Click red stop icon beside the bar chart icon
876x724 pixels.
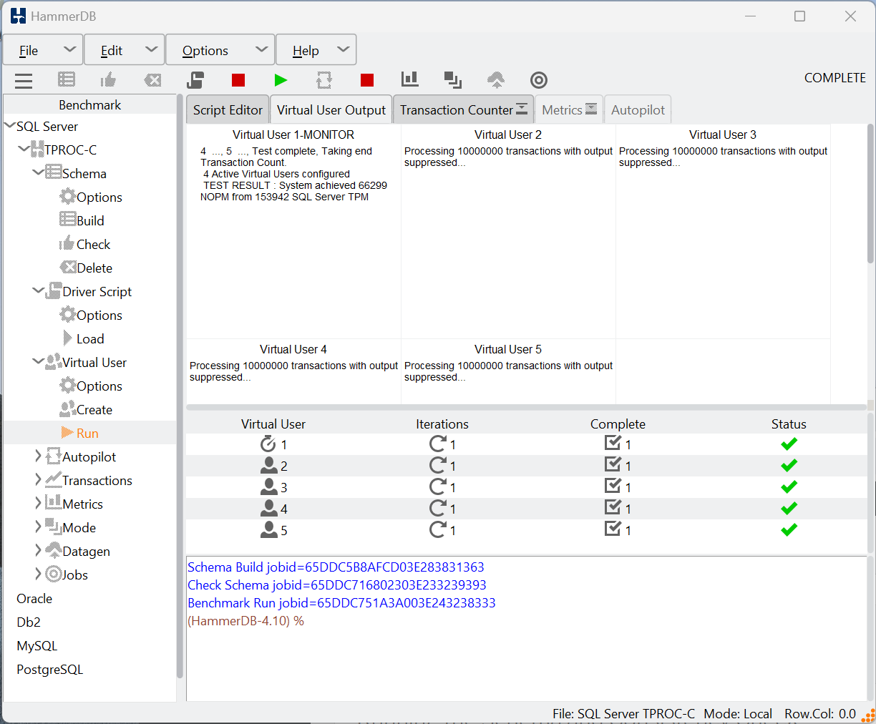point(367,80)
